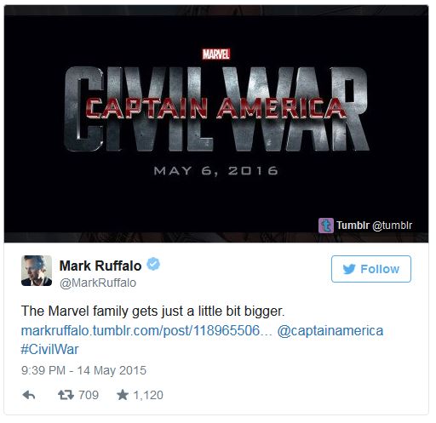The width and height of the screenshot is (436, 423).
Task: View the 1,120 favorites count
Action: [148, 395]
